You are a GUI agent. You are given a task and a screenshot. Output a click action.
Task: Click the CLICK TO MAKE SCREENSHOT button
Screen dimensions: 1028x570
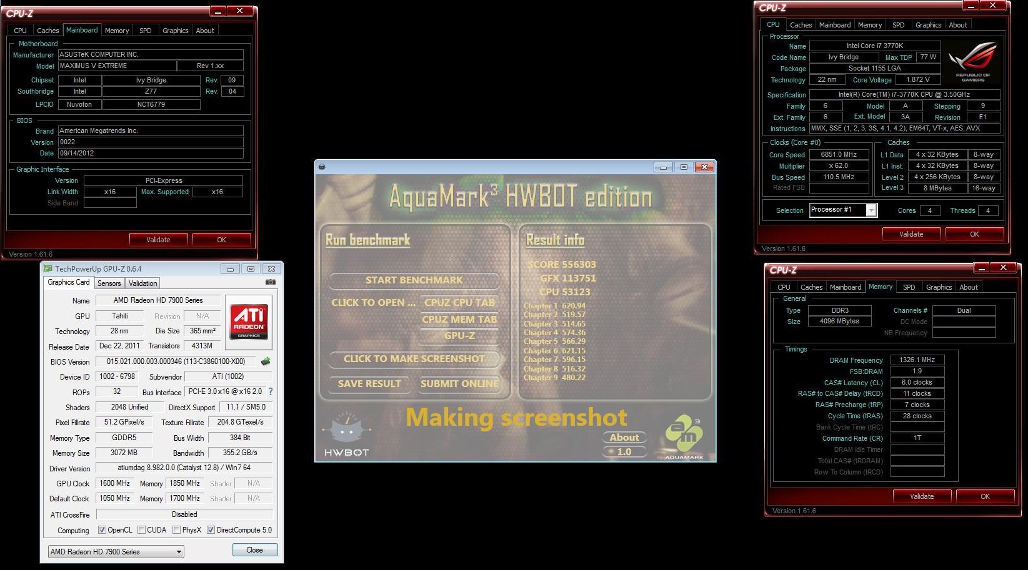pyautogui.click(x=414, y=359)
